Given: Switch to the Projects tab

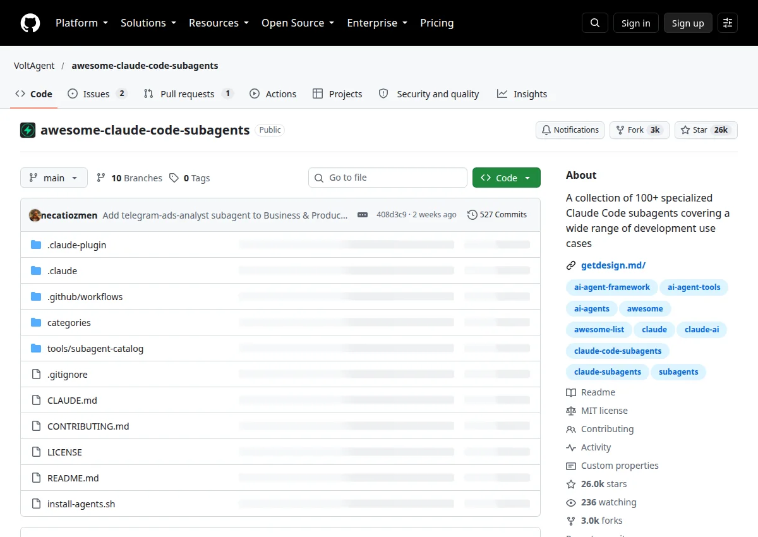Looking at the screenshot, I should (337, 94).
